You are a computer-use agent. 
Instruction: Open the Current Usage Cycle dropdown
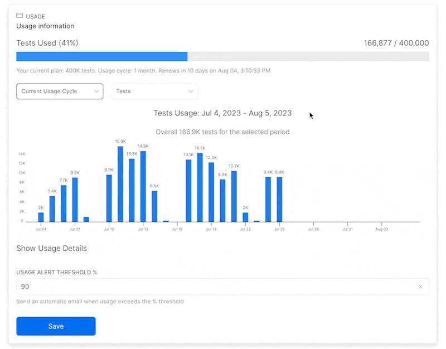click(60, 91)
